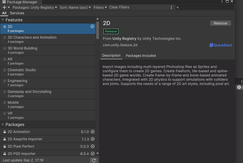Select the AR feature set
This screenshot has width=243, height=163.
(x=48, y=61)
